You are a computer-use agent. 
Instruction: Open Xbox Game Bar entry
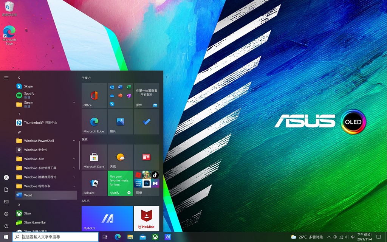click(46, 222)
